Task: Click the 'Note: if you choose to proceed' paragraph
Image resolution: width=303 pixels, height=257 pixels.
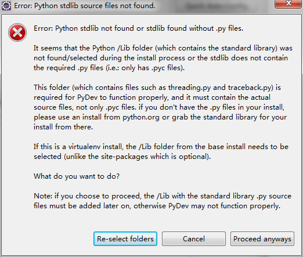Action: 163,201
